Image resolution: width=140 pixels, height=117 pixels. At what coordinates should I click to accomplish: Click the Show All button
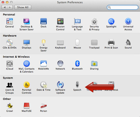(23, 7)
